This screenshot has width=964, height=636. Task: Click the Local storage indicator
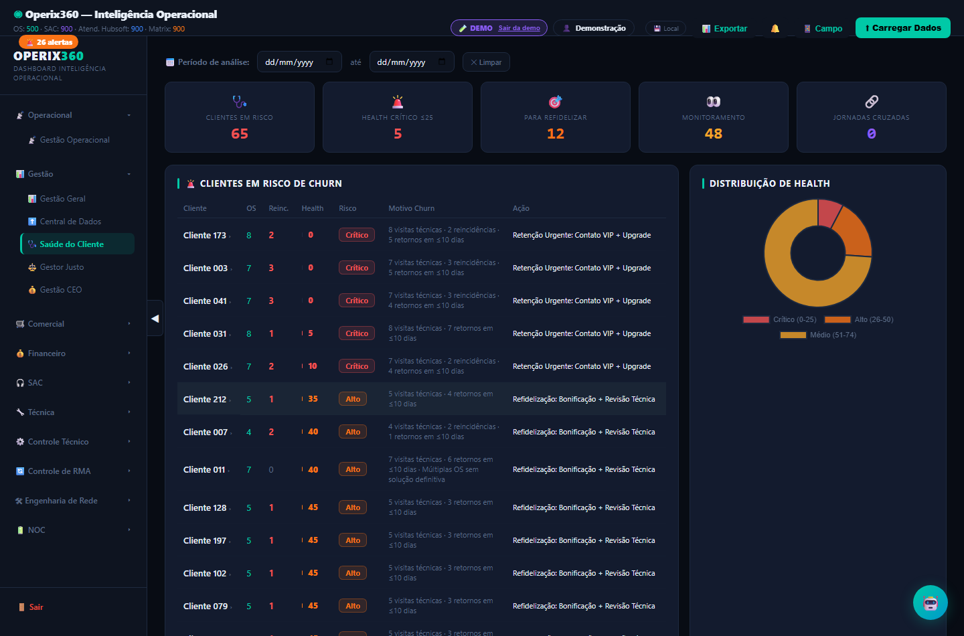[666, 28]
